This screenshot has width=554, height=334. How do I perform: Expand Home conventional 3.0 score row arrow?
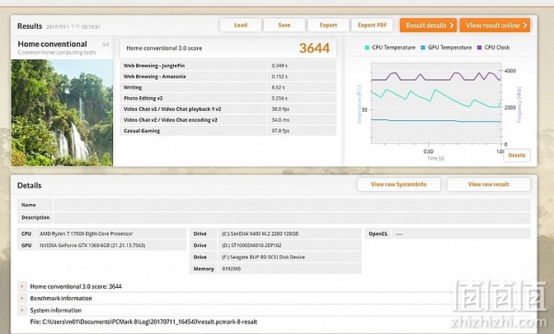click(x=22, y=286)
